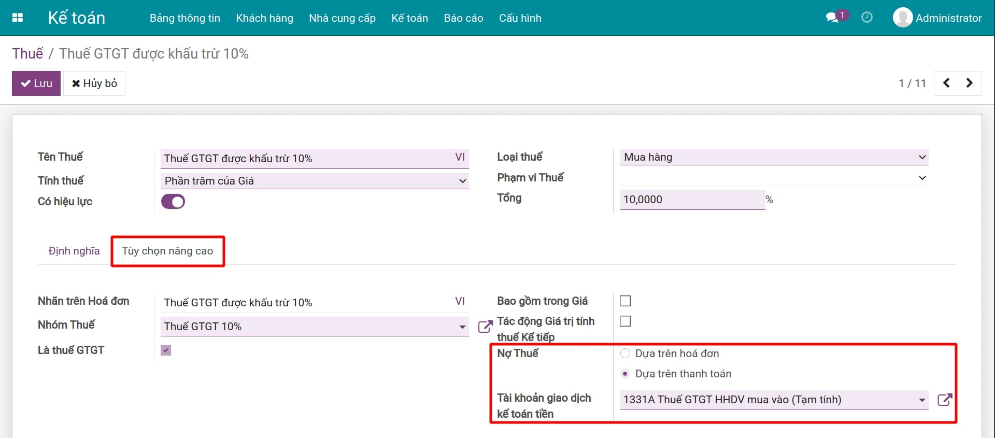Screen dimensions: 995x438
Task: Expand the Phạm vi Thuế dropdown
Action: pyautogui.click(x=773, y=178)
